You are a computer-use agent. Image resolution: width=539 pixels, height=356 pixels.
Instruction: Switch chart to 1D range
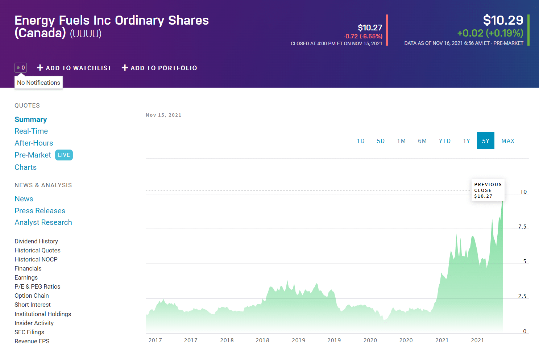tap(361, 141)
